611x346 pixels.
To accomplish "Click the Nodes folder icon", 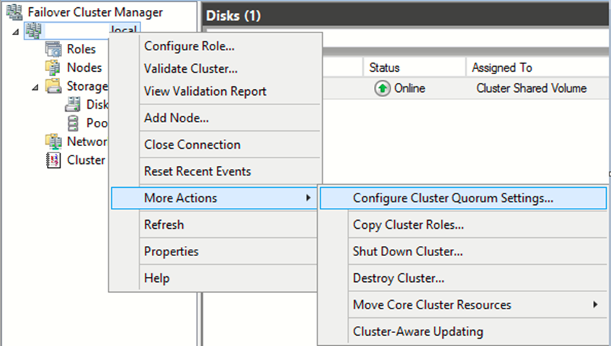I will pyautogui.click(x=53, y=68).
